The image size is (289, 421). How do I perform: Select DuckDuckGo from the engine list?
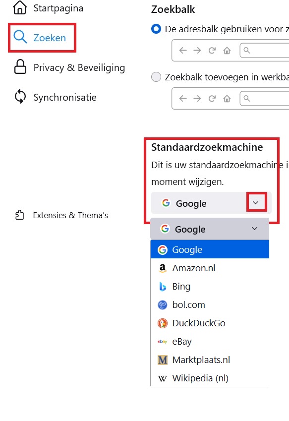(x=198, y=323)
